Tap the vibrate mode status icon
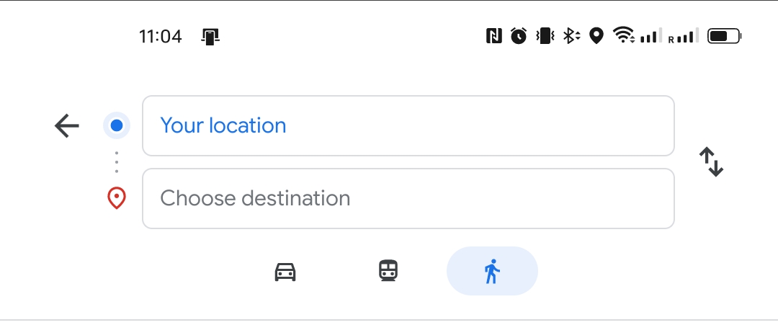 (545, 36)
